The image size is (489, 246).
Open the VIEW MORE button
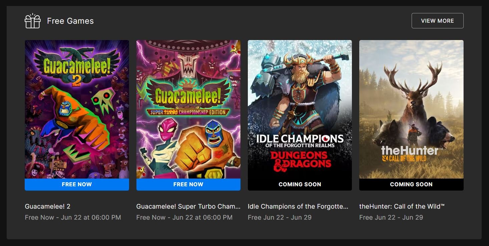pos(437,21)
